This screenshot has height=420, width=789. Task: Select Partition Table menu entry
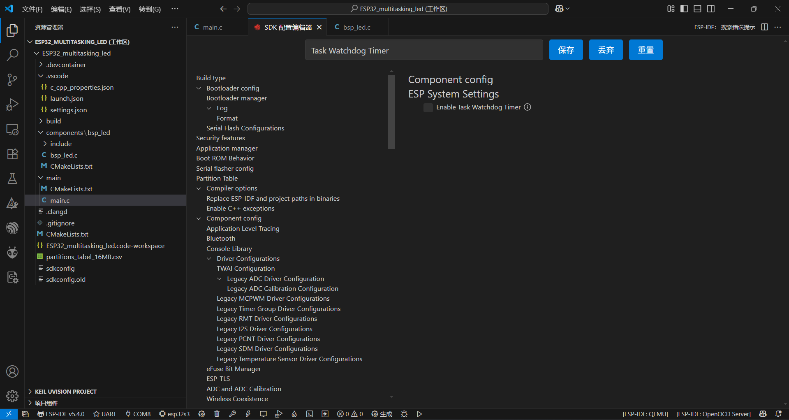pos(217,178)
